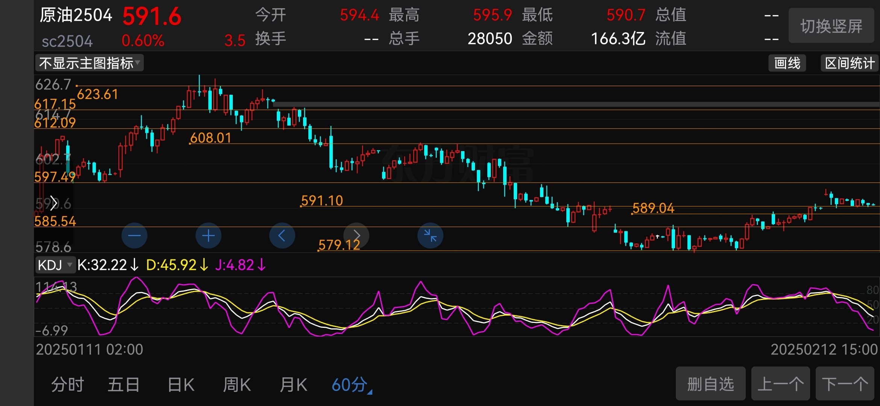This screenshot has width=880, height=406.
Task: Open main chart indicator dropdown
Action: point(90,63)
